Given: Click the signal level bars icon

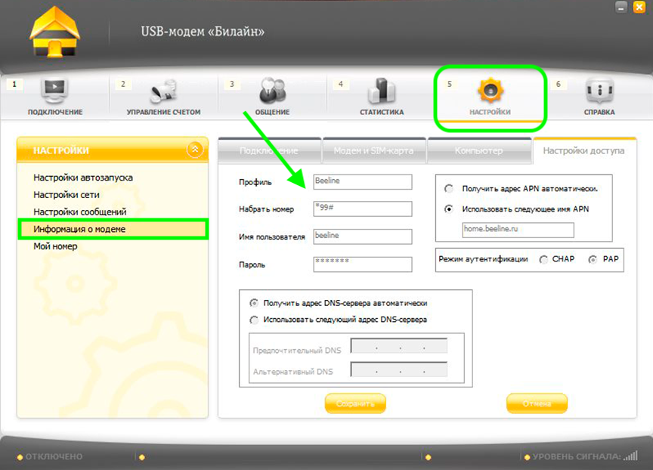Looking at the screenshot, I should coord(630,456).
